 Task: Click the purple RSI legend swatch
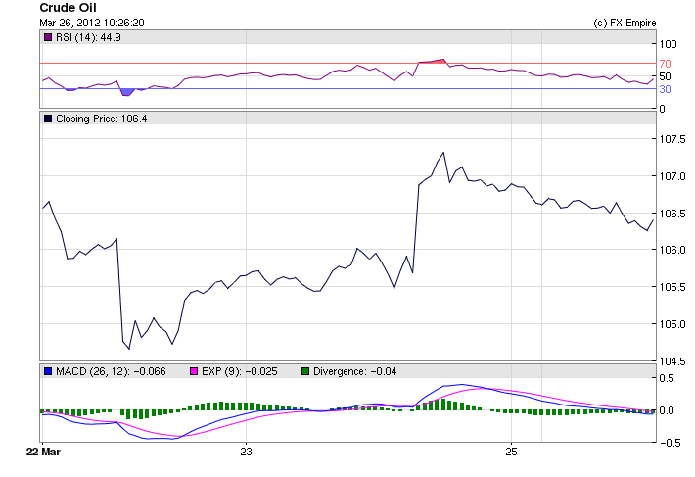click(x=48, y=37)
